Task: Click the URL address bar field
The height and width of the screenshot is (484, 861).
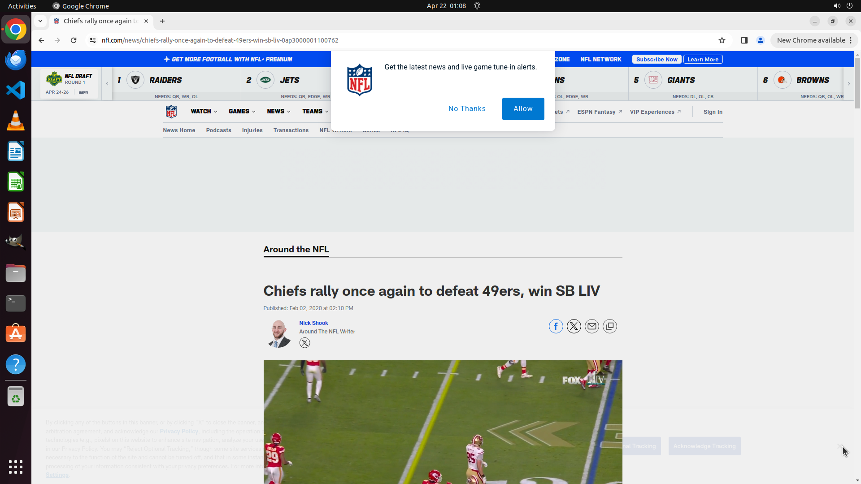Action: [404, 40]
